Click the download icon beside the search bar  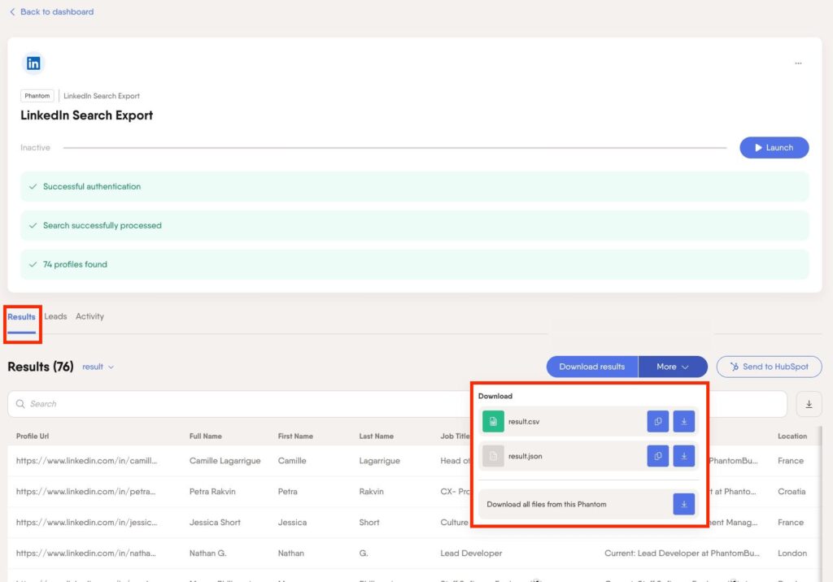click(809, 403)
